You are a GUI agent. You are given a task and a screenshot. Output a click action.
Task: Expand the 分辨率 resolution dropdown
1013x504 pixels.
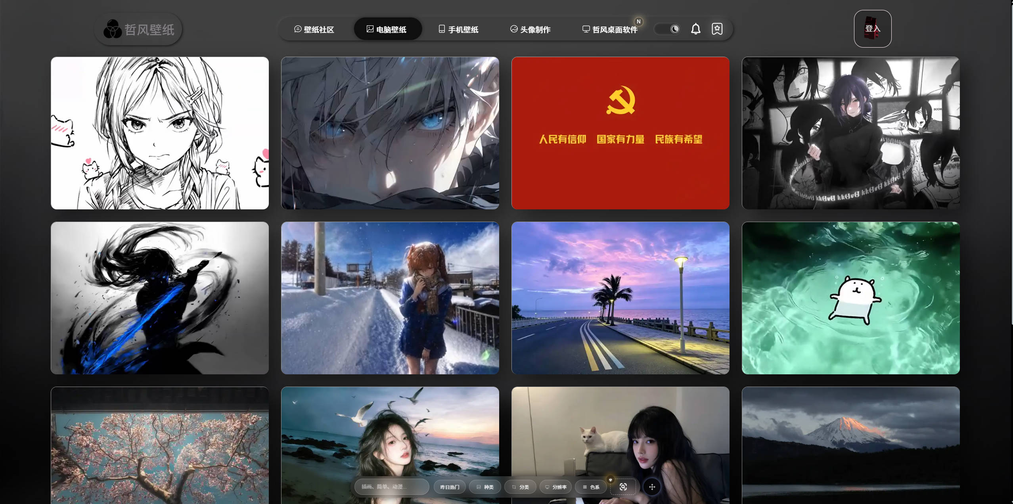[x=555, y=487]
